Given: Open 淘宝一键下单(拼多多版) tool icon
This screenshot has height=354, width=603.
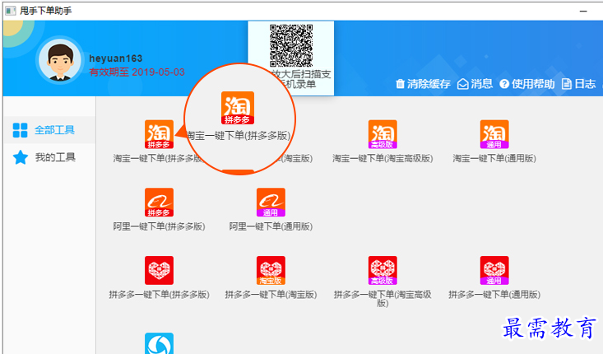Looking at the screenshot, I should pyautogui.click(x=159, y=134).
